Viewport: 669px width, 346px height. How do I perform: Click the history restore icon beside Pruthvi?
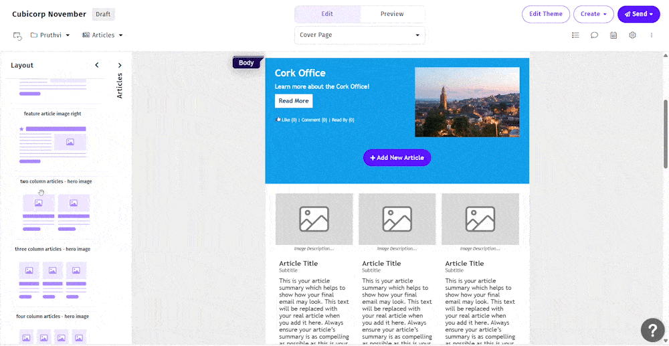click(17, 35)
